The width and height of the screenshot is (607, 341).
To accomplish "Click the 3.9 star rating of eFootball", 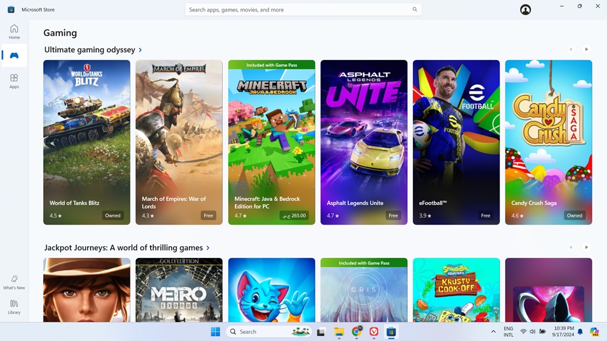I will point(425,215).
